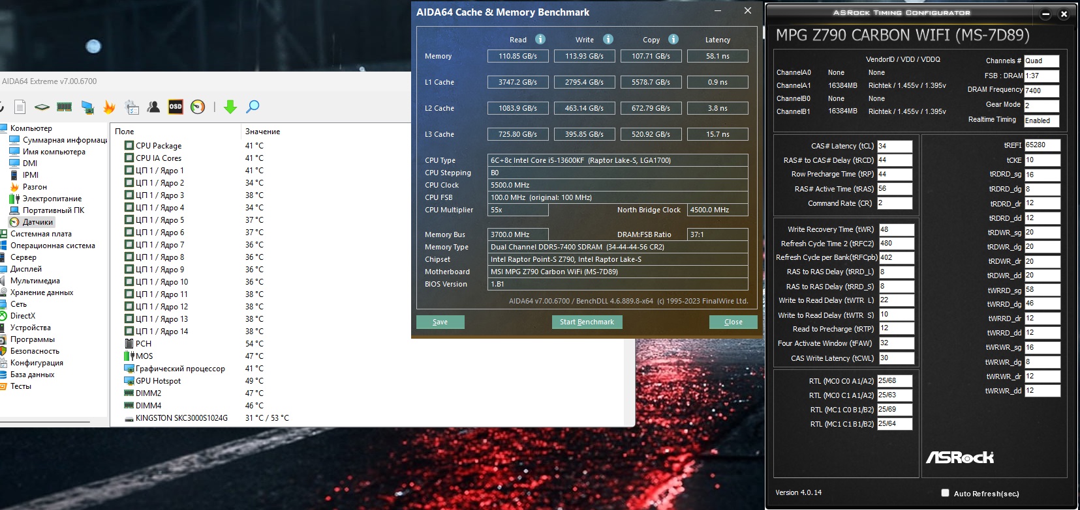Open Имя компьютера in the tree
This screenshot has height=510, width=1080.
pos(54,152)
